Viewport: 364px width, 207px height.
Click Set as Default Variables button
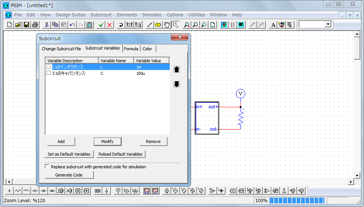pyautogui.click(x=69, y=154)
